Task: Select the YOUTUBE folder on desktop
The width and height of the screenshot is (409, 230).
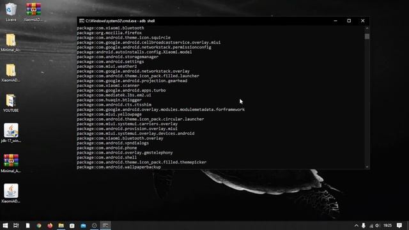Action: (x=11, y=103)
